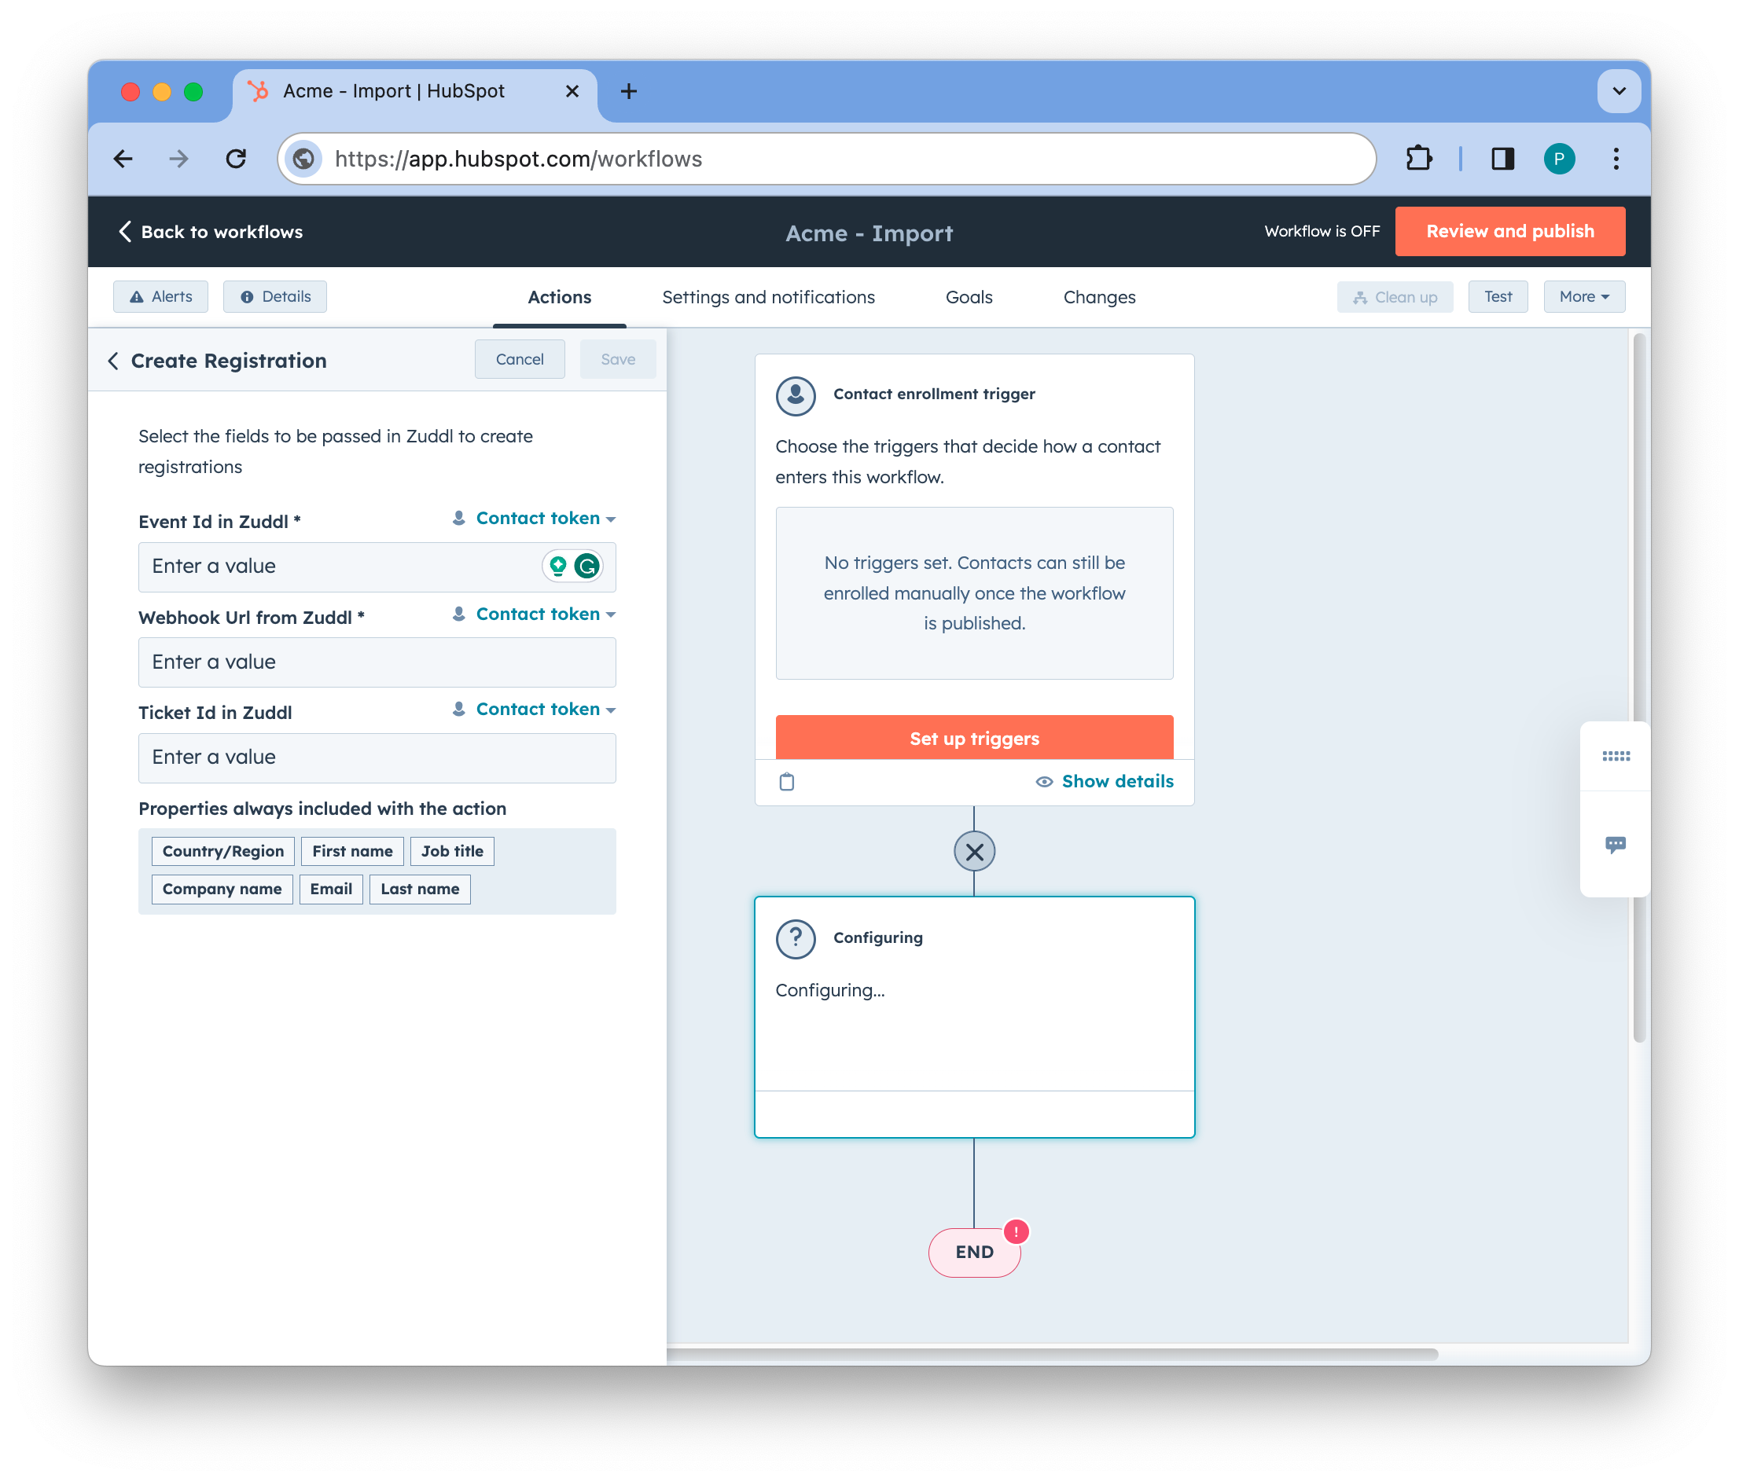Open the Changes tab
The width and height of the screenshot is (1739, 1482).
pyautogui.click(x=1098, y=297)
